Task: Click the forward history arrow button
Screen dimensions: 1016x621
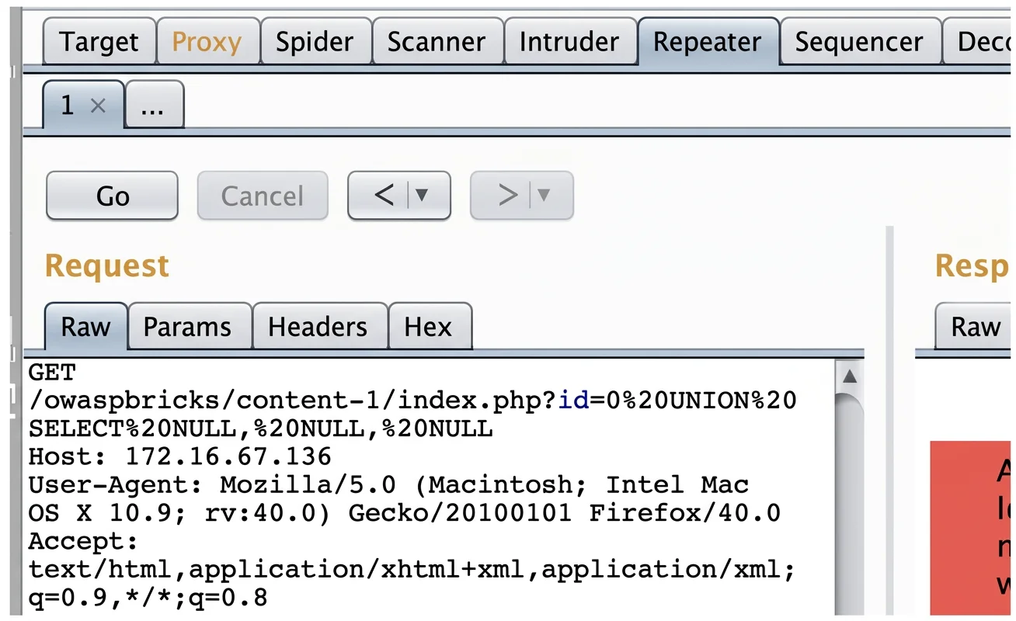Action: point(507,195)
